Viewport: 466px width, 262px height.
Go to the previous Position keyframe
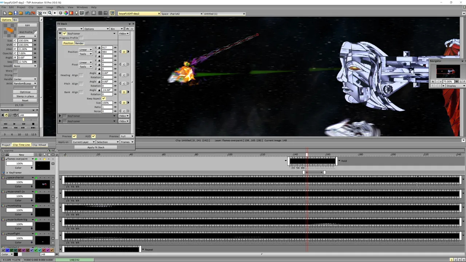(120, 52)
